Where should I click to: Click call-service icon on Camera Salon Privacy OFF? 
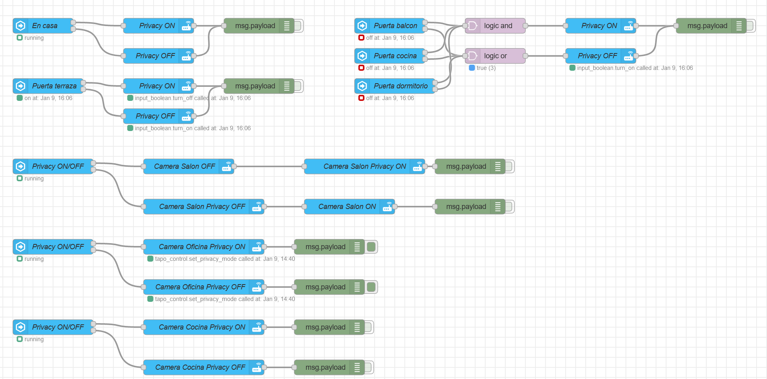(257, 207)
